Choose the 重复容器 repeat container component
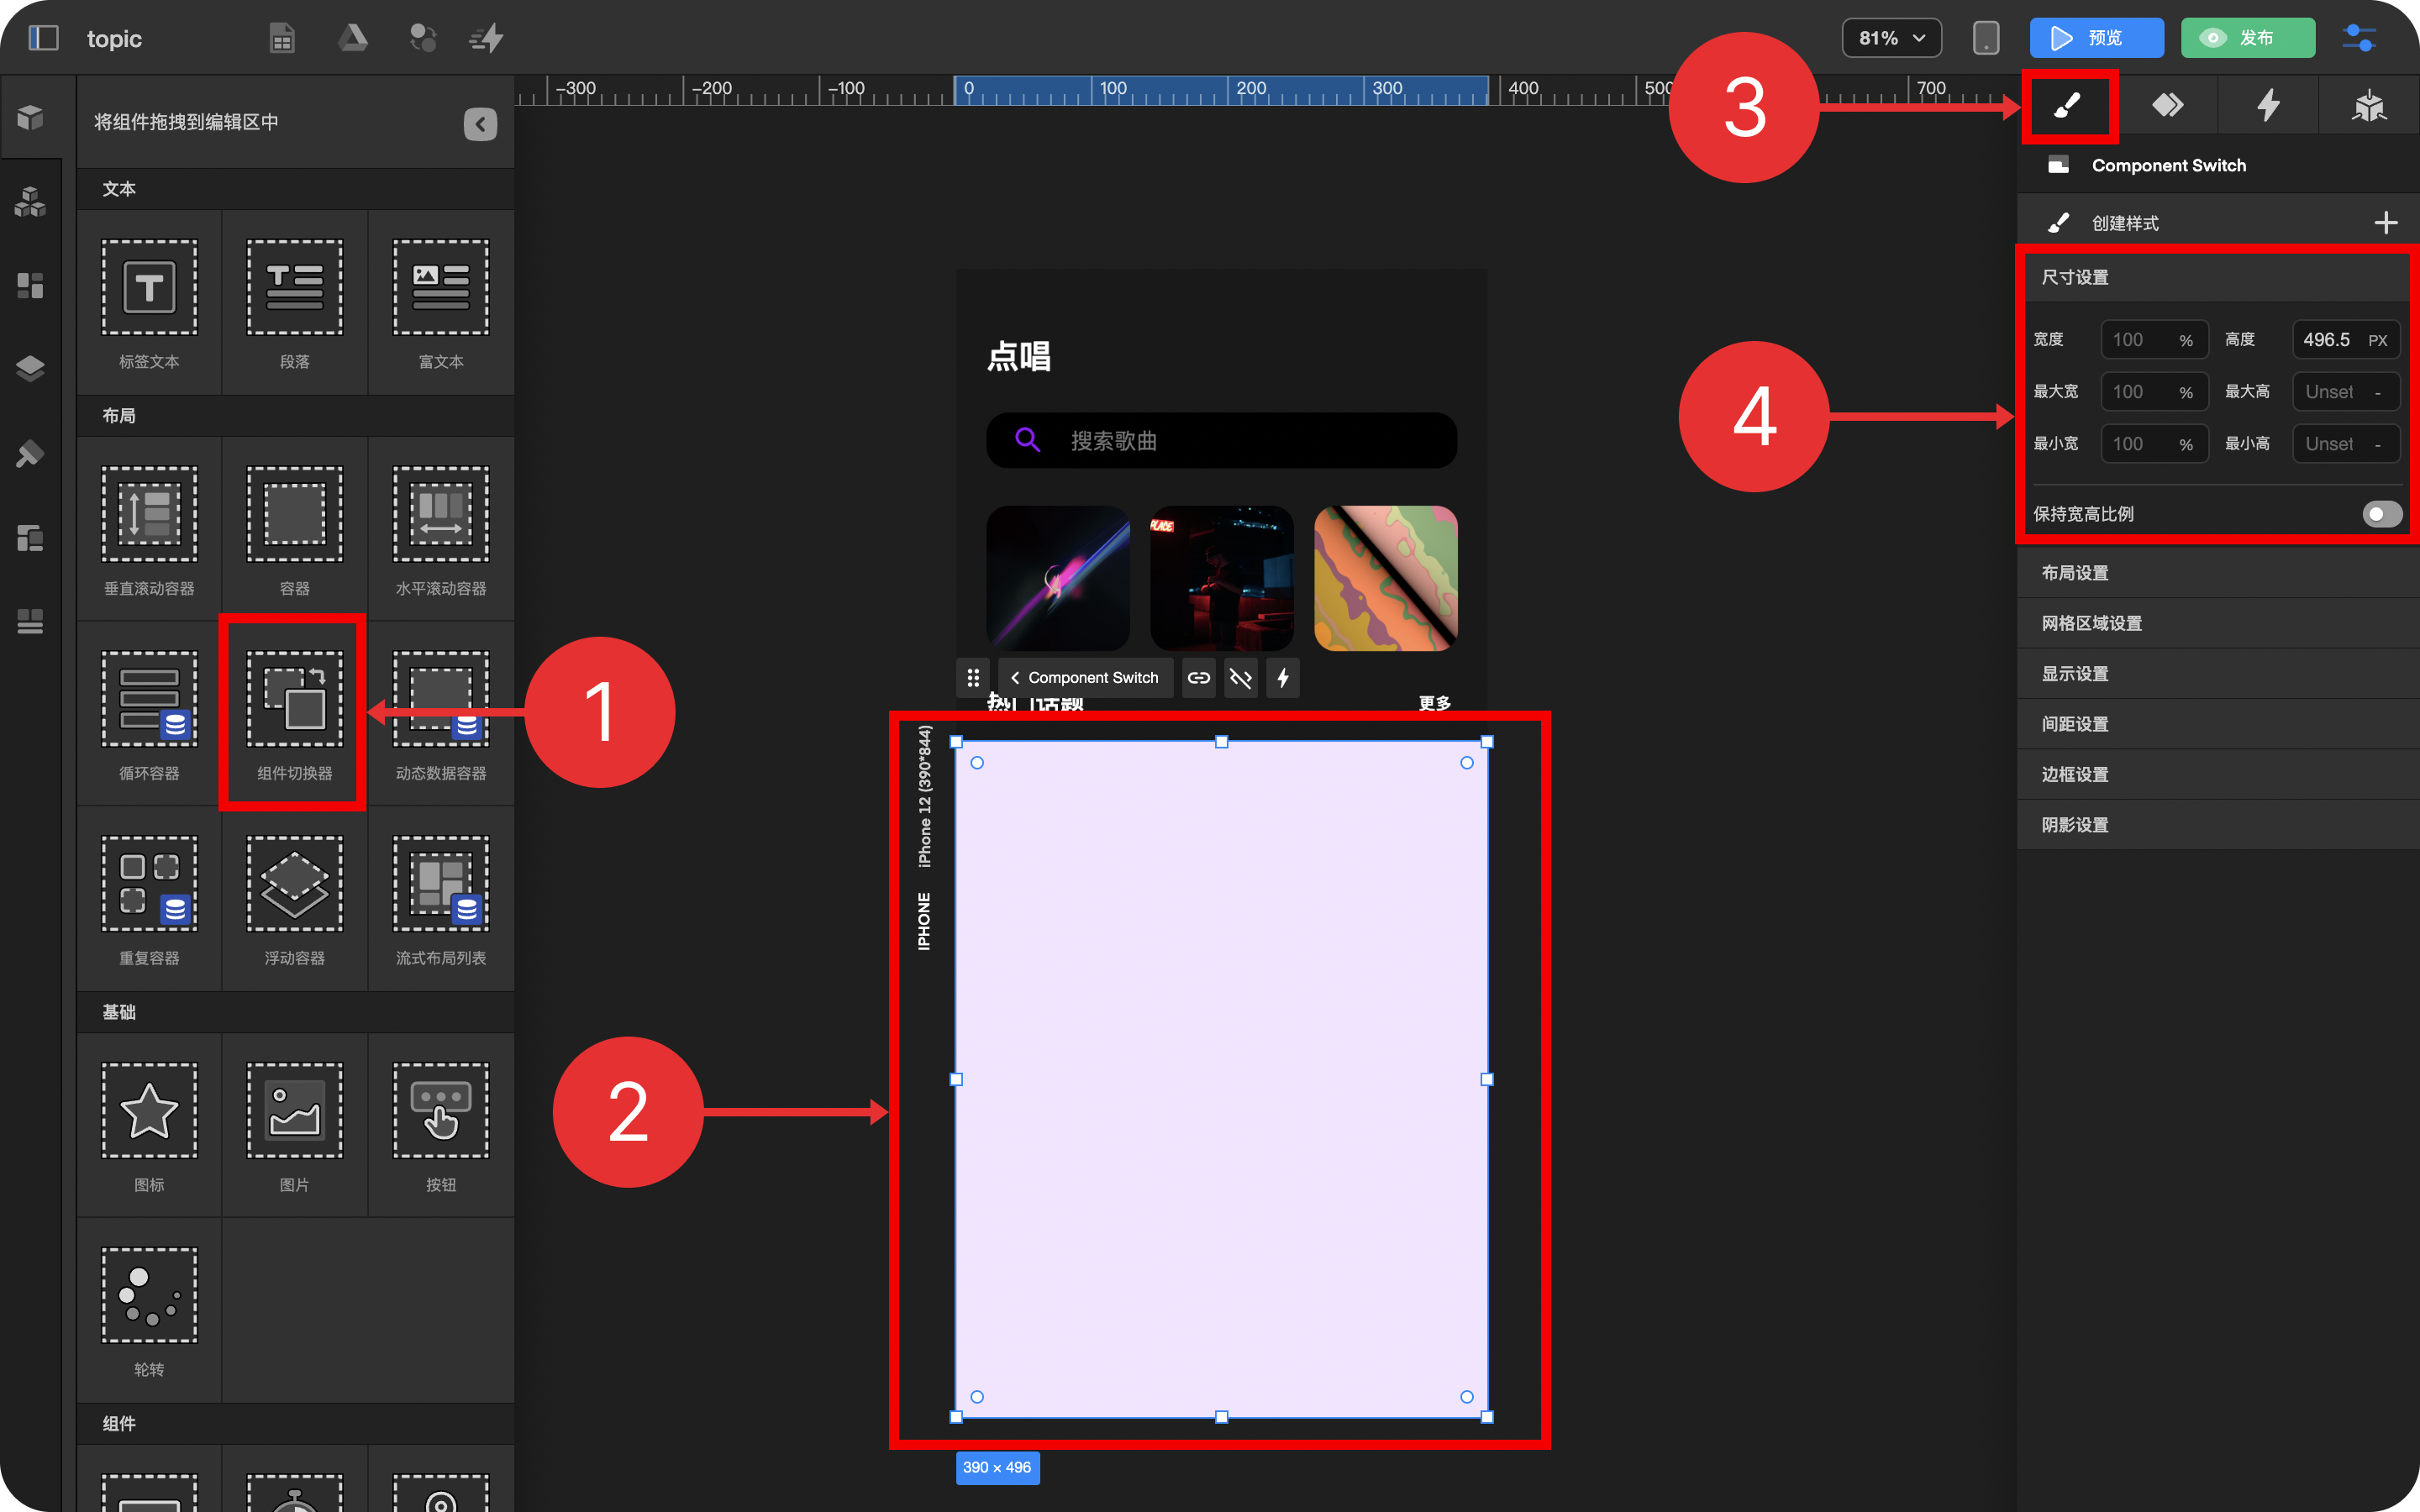The image size is (2420, 1512). point(149,899)
